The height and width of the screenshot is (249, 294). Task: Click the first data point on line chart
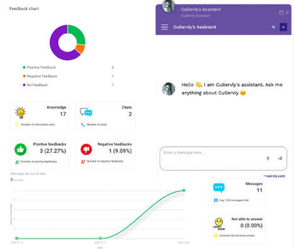[17, 238]
